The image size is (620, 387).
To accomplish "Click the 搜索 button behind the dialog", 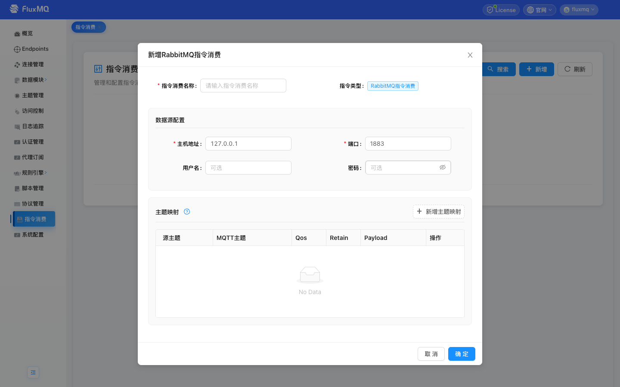I will coord(499,69).
